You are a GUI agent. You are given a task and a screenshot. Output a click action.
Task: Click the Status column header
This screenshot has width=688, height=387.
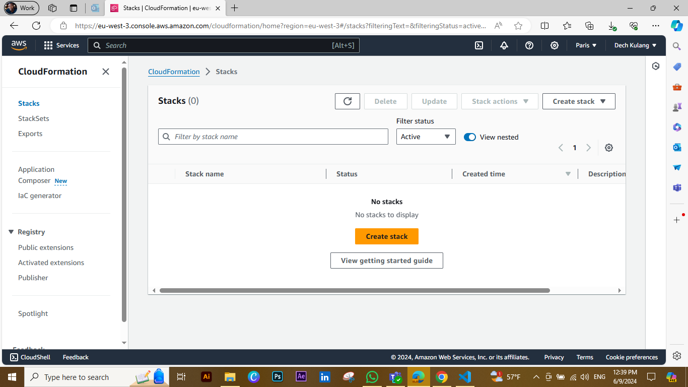(x=347, y=174)
